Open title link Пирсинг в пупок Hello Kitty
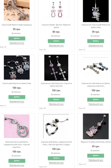This screenshot has height=168, width=111. coord(96,142)
